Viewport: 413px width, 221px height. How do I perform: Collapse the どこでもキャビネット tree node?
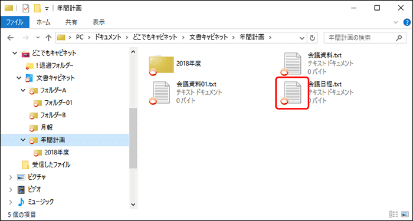coord(15,54)
